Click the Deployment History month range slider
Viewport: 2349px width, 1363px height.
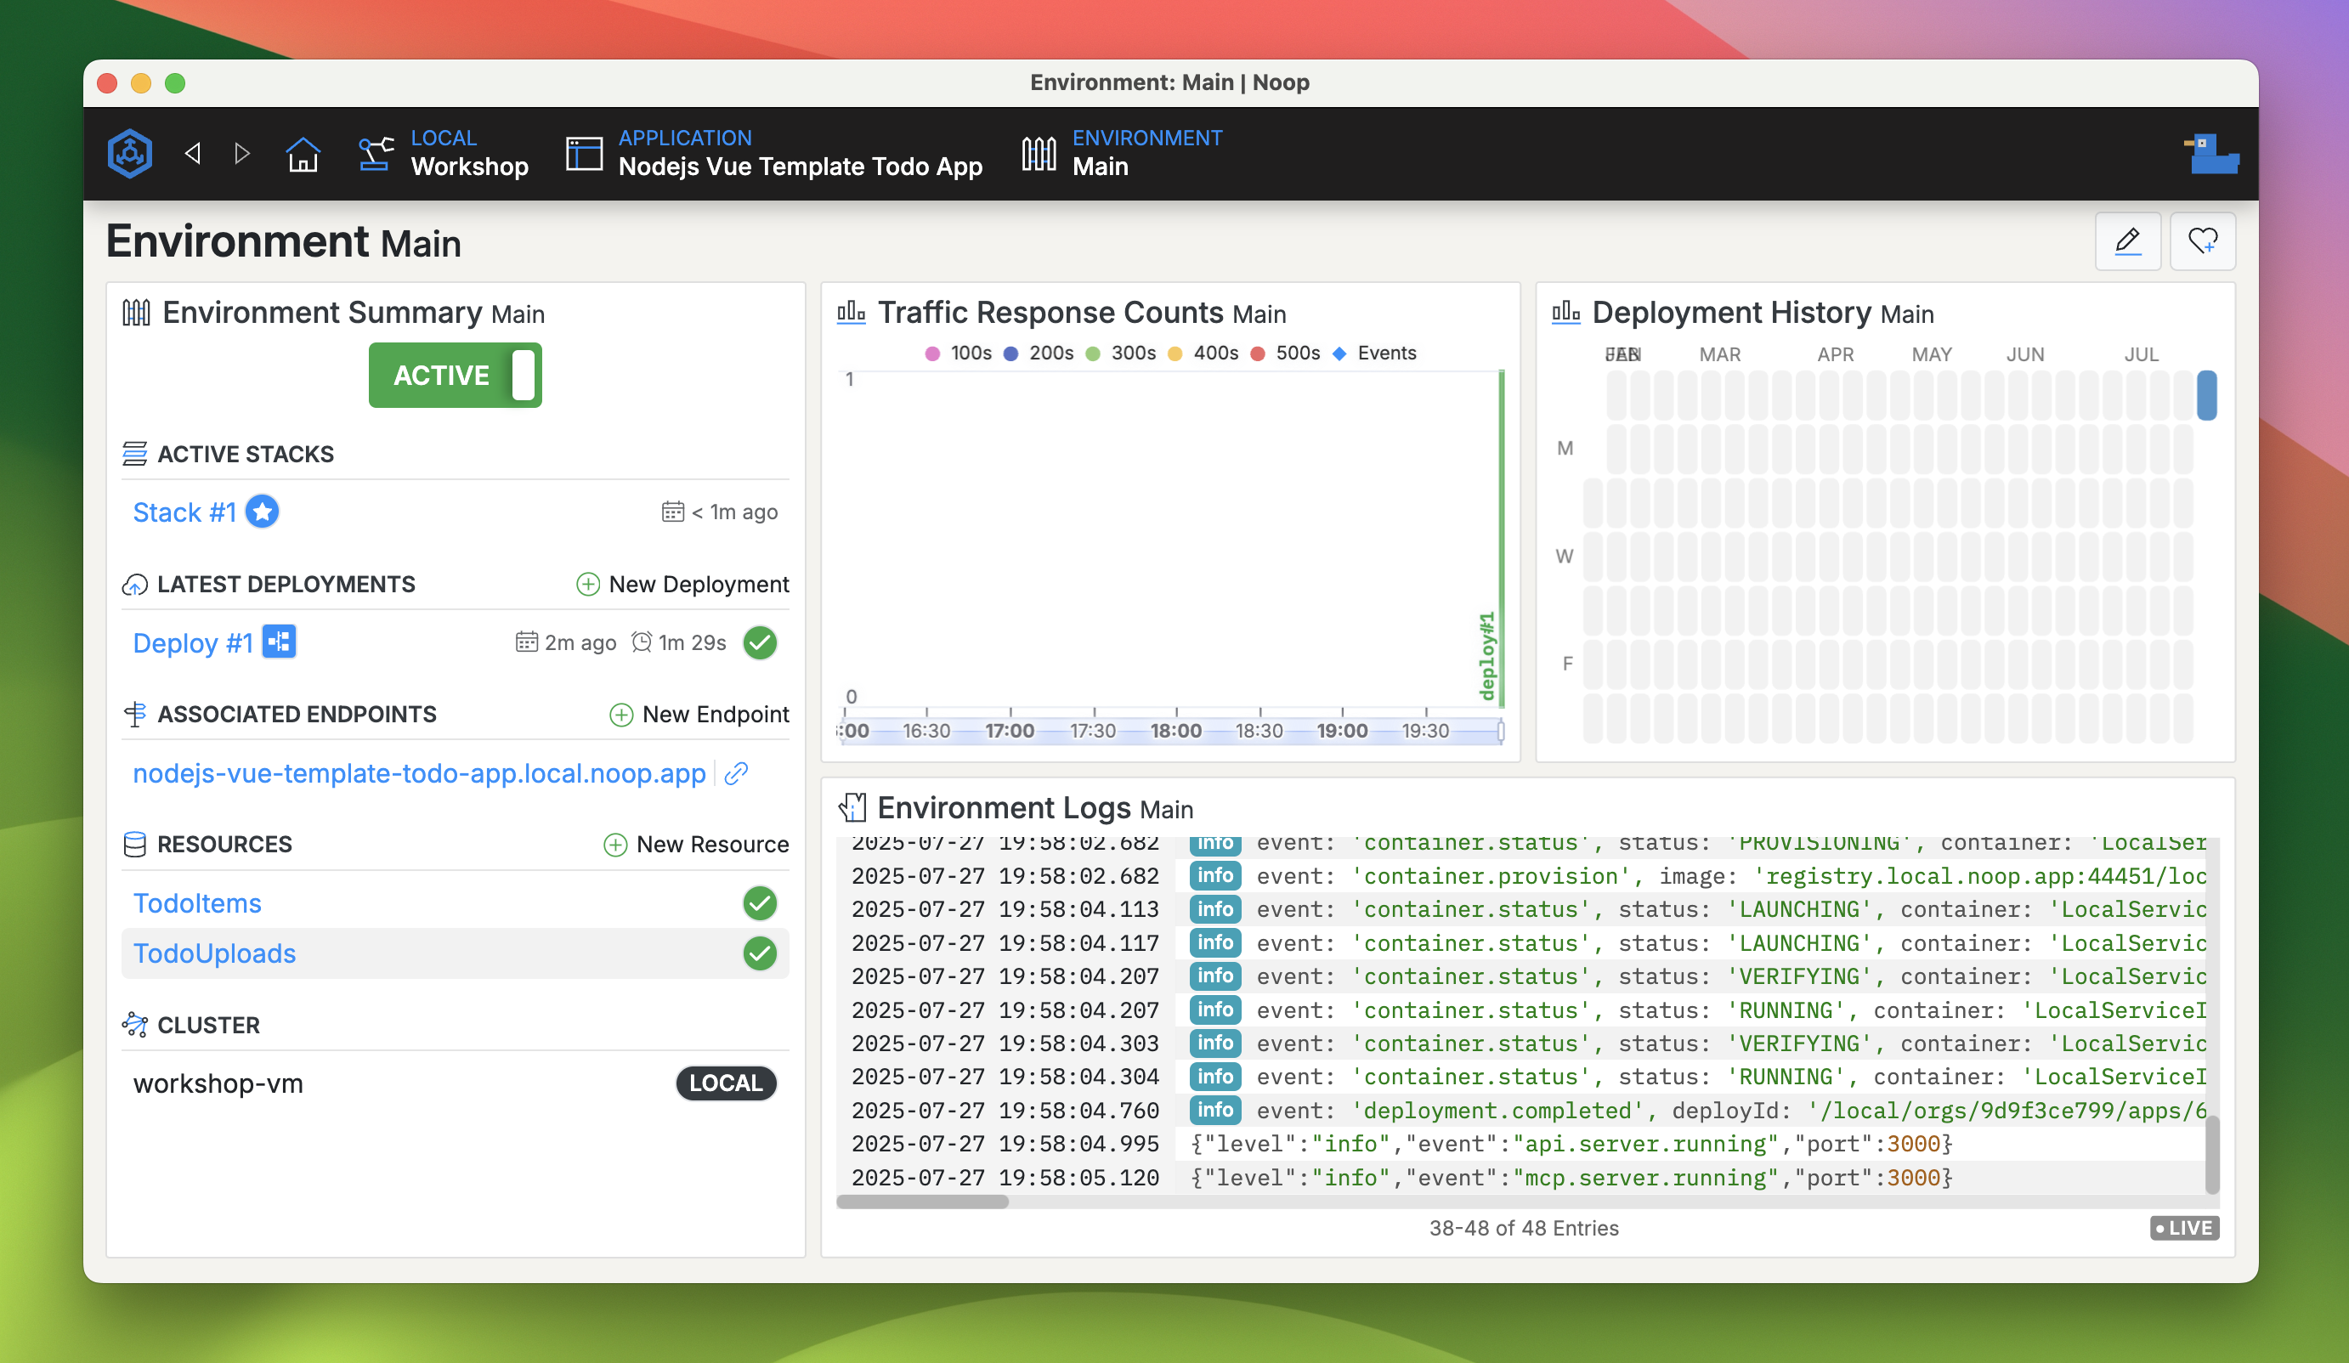[2206, 394]
